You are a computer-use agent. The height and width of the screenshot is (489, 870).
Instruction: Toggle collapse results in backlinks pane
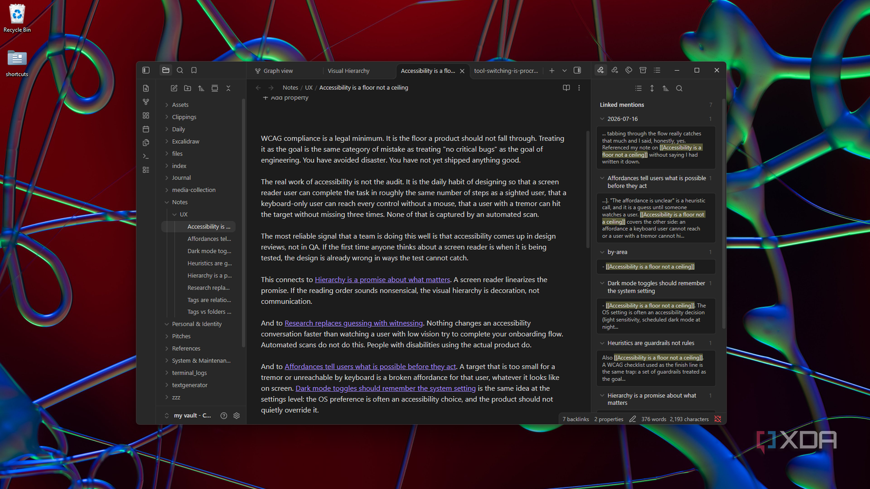point(639,89)
